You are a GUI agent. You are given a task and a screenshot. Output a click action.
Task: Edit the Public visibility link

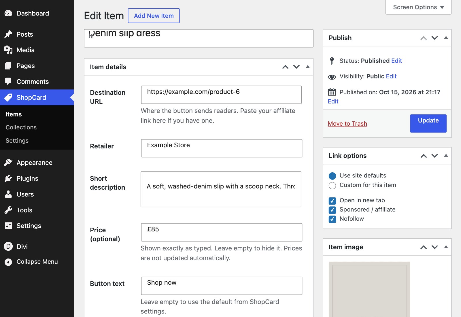tap(391, 76)
